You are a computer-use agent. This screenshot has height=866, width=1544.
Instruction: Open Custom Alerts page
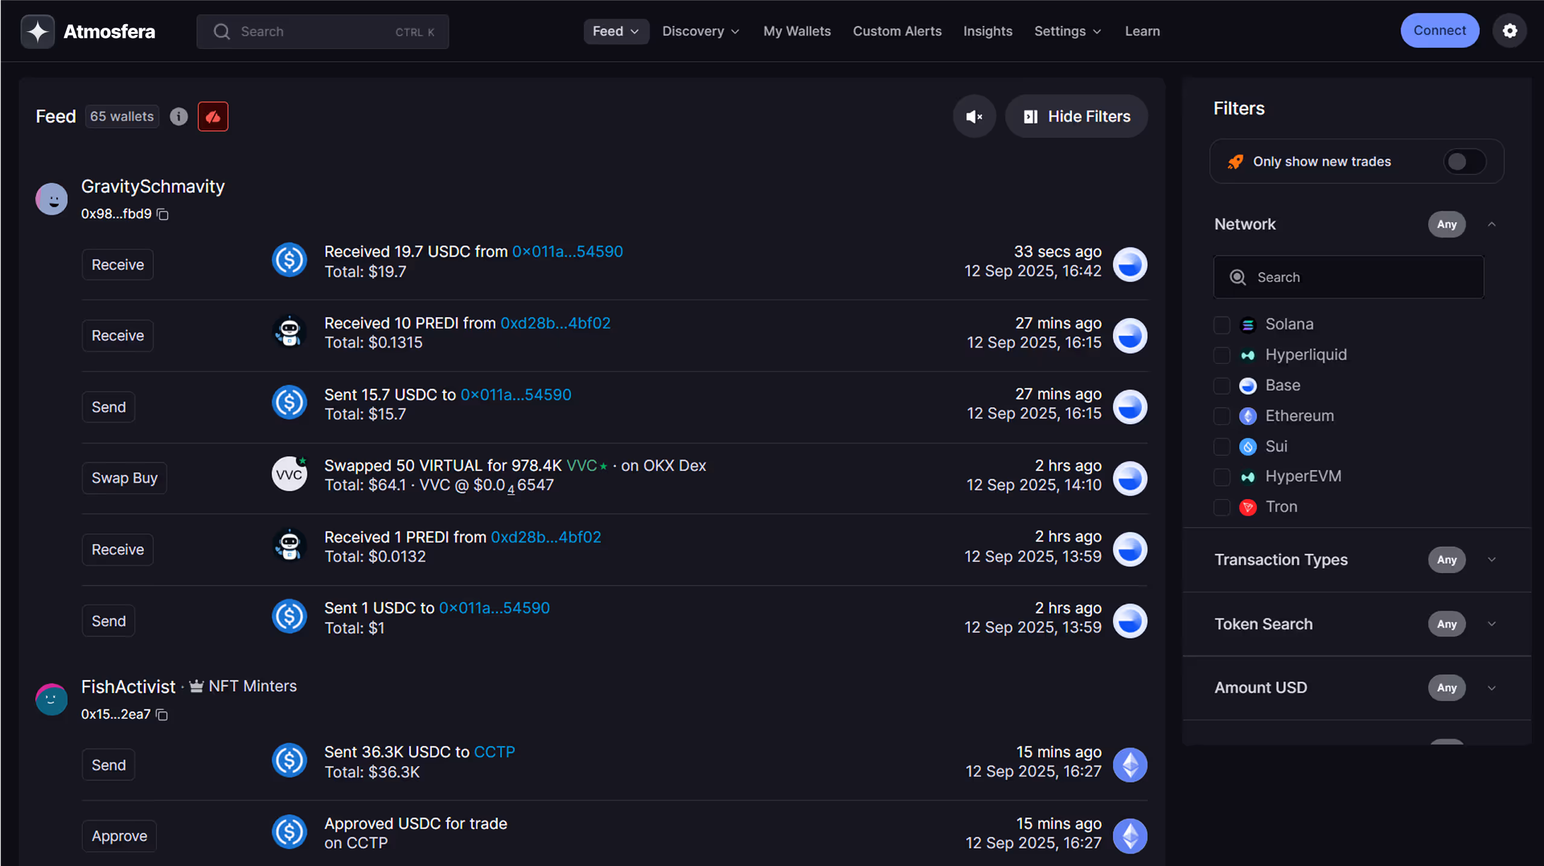click(897, 31)
